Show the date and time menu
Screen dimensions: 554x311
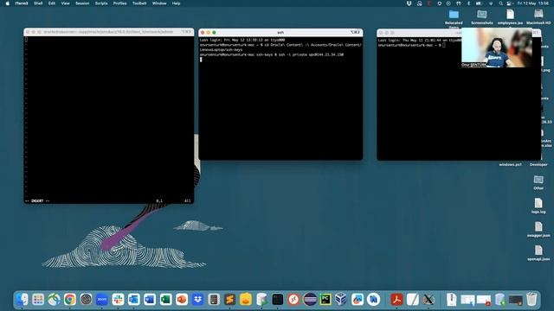533,3
